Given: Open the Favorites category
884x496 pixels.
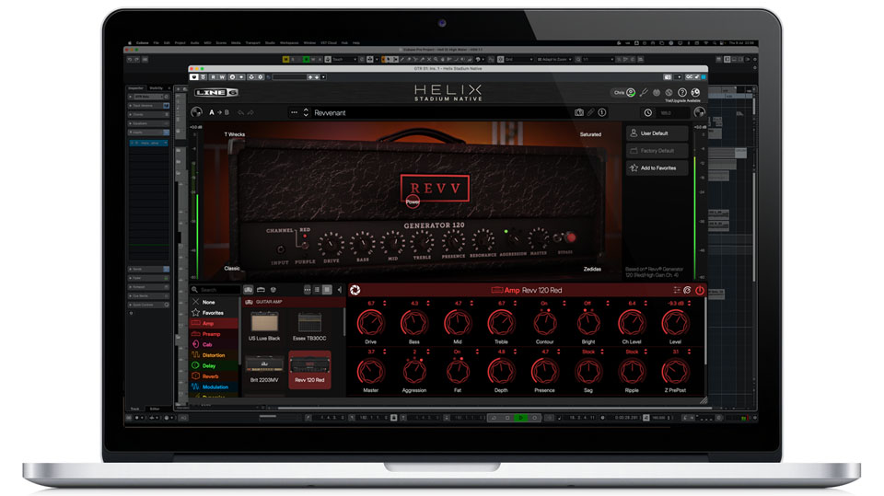Looking at the screenshot, I should (x=215, y=313).
